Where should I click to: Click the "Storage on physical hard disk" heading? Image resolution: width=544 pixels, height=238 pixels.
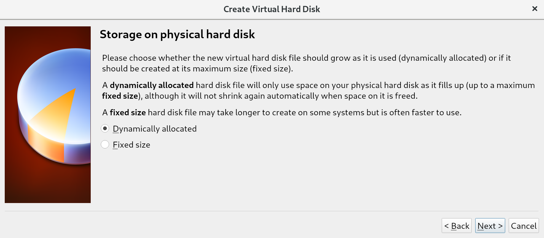coord(177,34)
